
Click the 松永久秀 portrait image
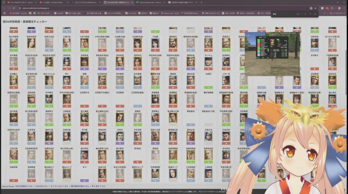coord(102,173)
